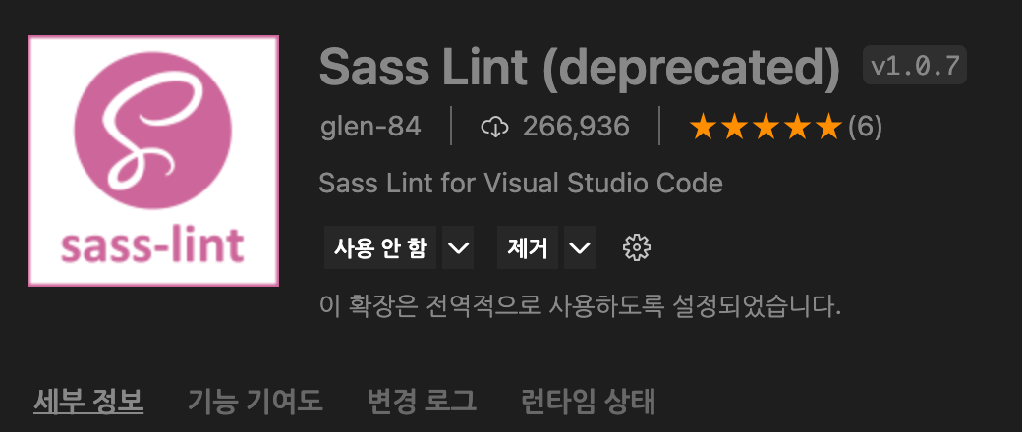This screenshot has height=432, width=1022.
Task: Click the 제거 uninstall button
Action: [x=528, y=247]
